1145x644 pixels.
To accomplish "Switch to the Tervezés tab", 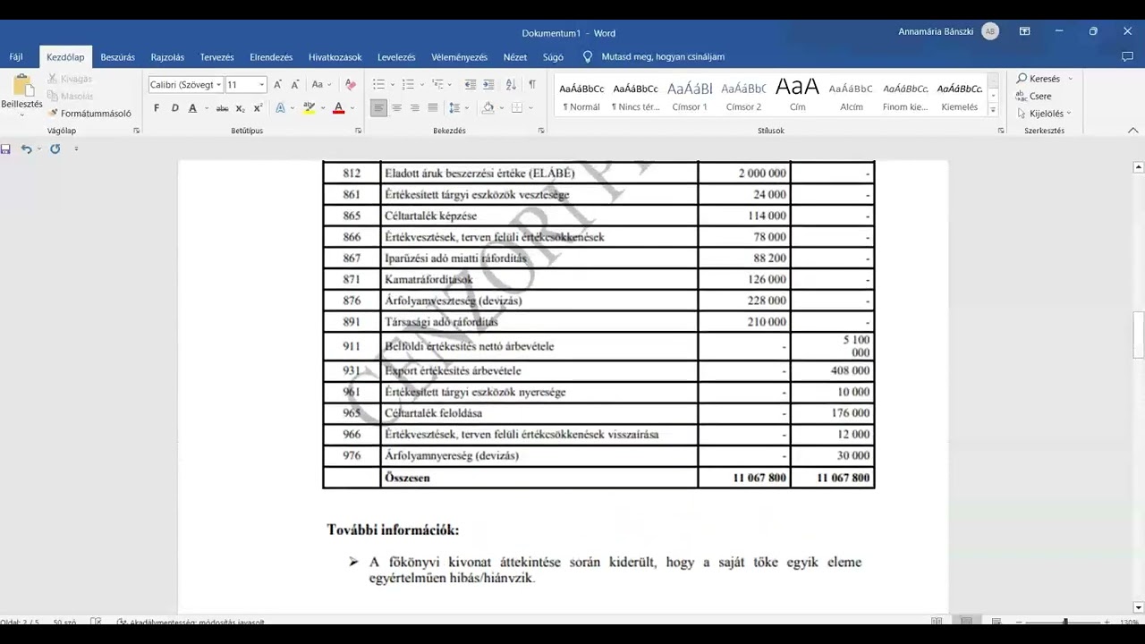I will point(217,56).
